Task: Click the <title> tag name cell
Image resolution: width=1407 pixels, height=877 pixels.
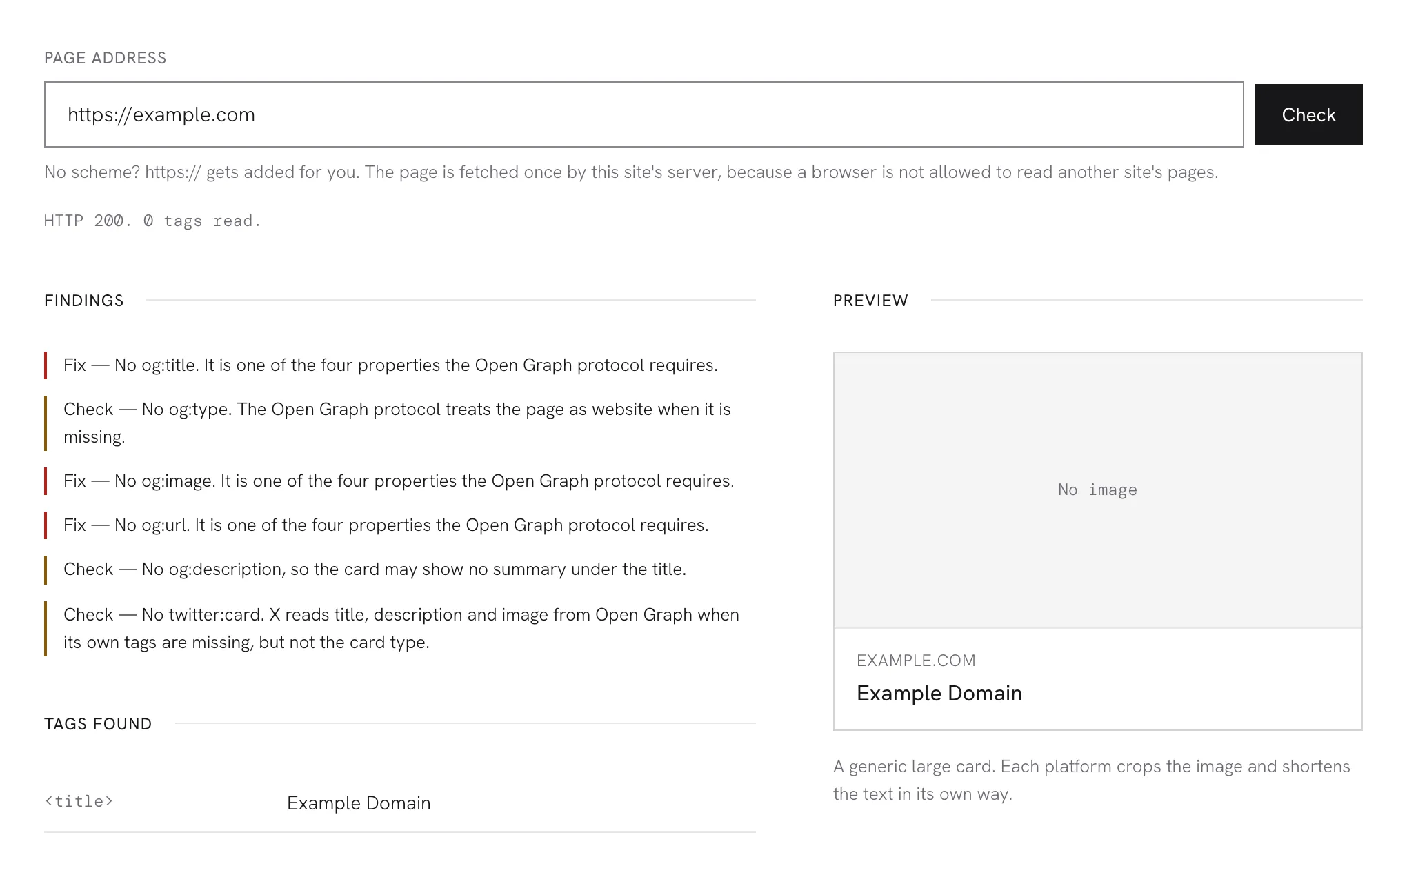Action: tap(79, 801)
